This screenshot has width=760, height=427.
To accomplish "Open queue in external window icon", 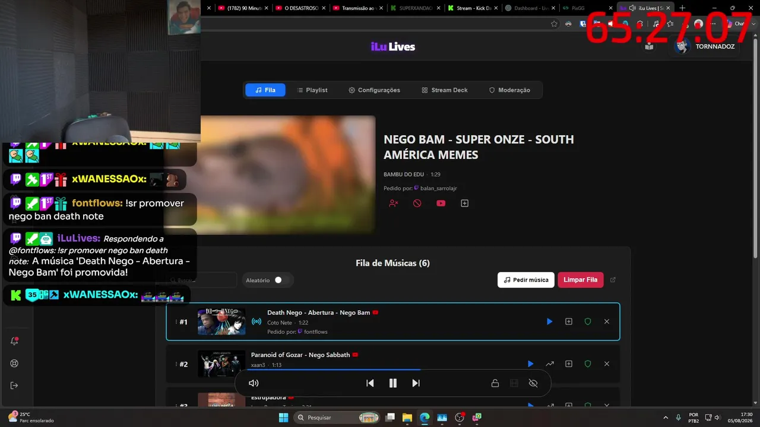I will [x=613, y=280].
